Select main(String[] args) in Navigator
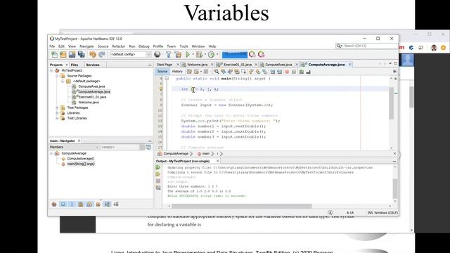 81,164
